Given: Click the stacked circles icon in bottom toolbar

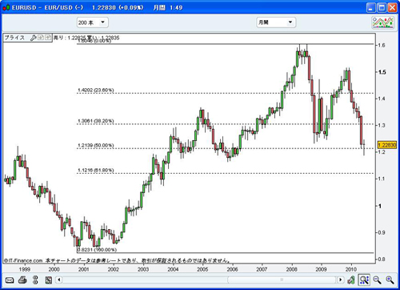Looking at the screenshot, I should (x=35, y=280).
